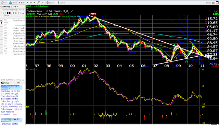
Task: Zoom in on the chart
Action: [x=64, y=11]
